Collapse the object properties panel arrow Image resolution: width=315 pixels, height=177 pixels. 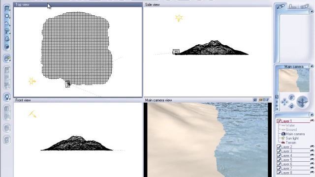pyautogui.click(x=312, y=12)
